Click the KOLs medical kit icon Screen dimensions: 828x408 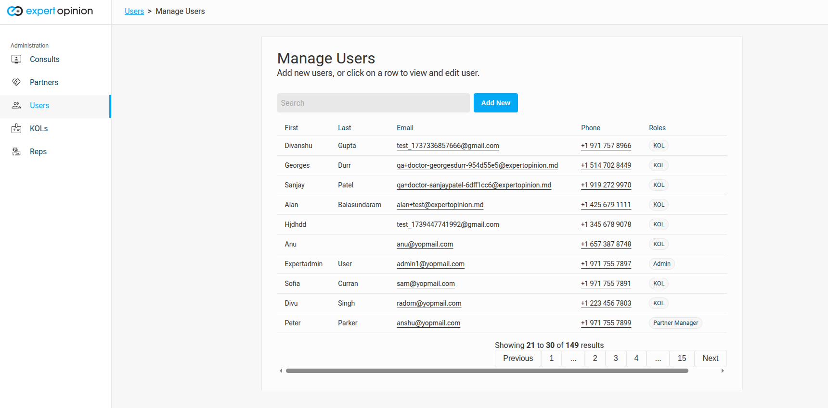pyautogui.click(x=16, y=128)
